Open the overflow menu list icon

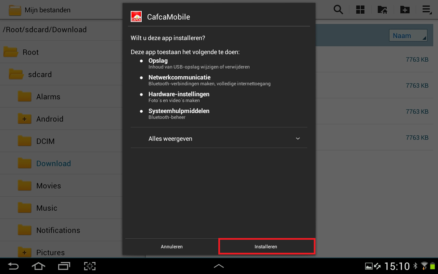click(x=427, y=10)
